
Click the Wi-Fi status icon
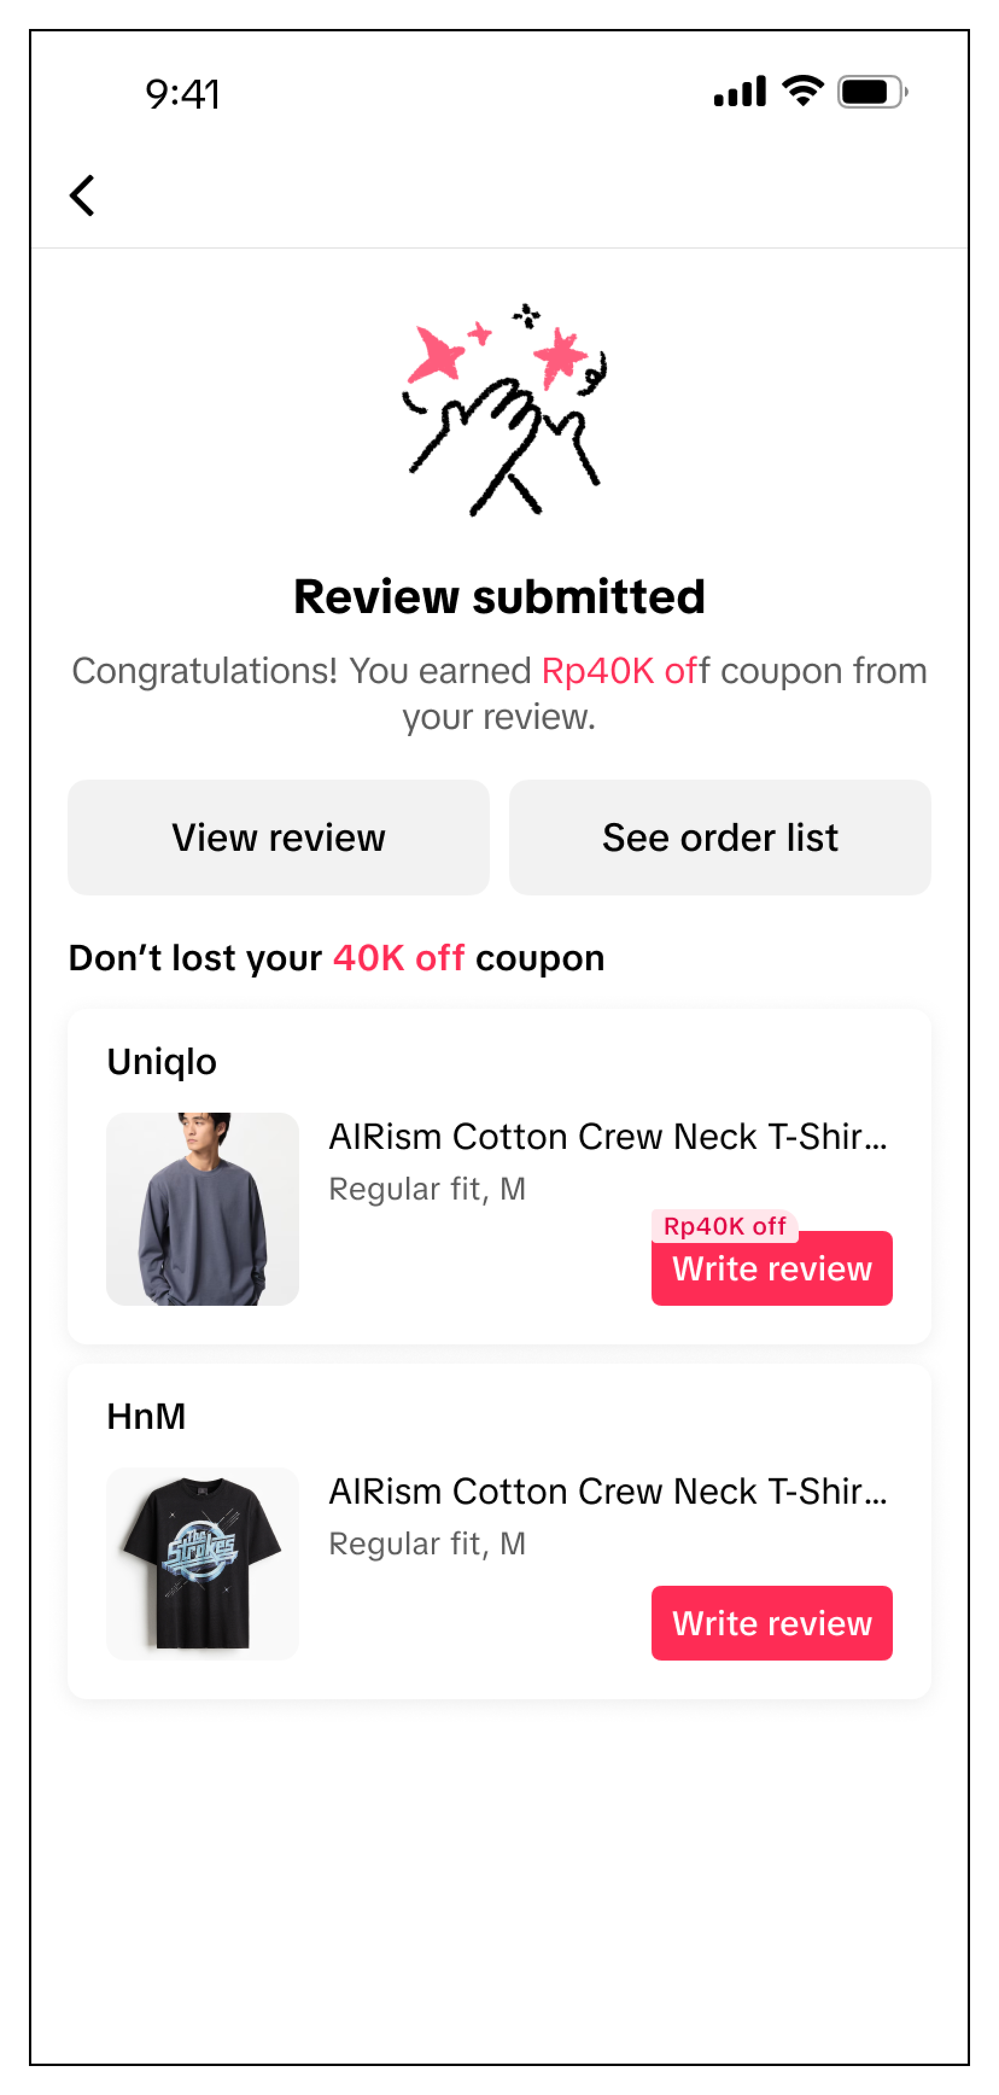tap(802, 91)
